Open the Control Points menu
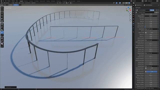This screenshot has width=160, height=90. tap(28, 3)
